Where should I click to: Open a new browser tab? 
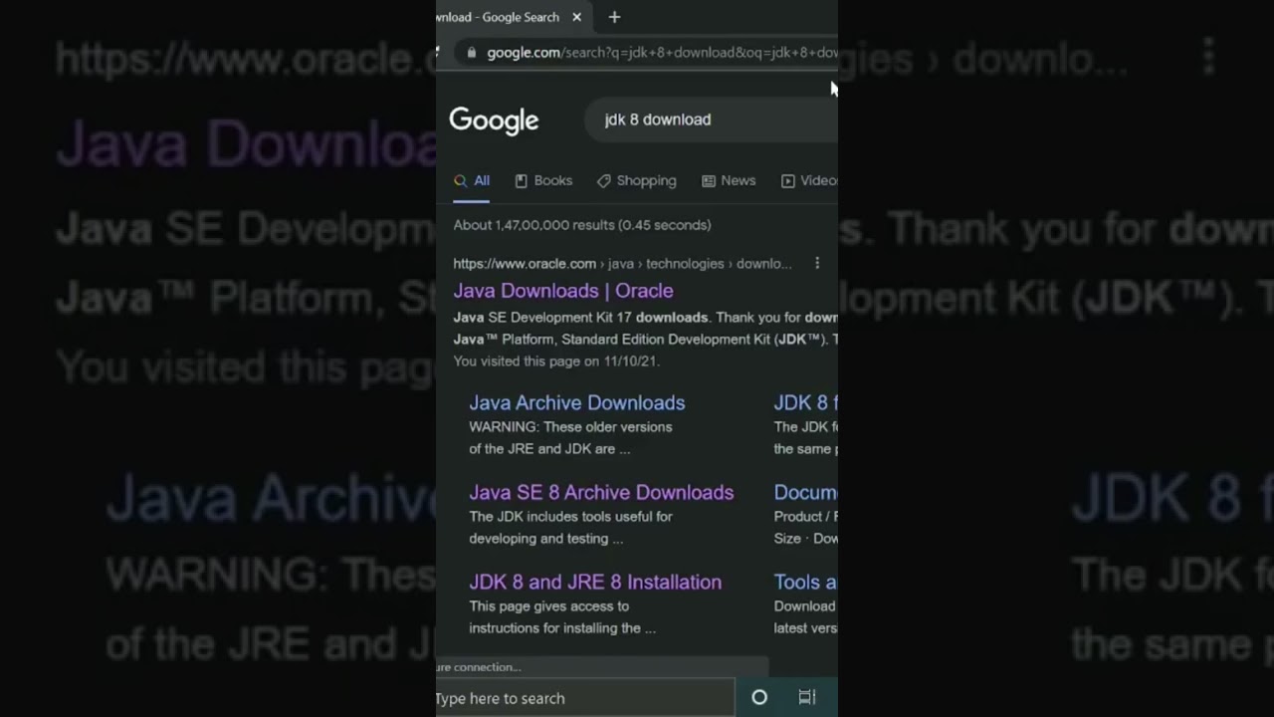[614, 17]
